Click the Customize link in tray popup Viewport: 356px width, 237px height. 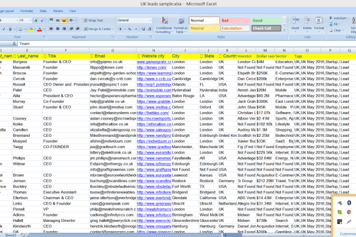tap(348, 234)
